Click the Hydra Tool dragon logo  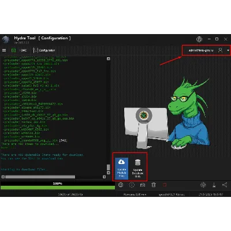click(x=6, y=40)
